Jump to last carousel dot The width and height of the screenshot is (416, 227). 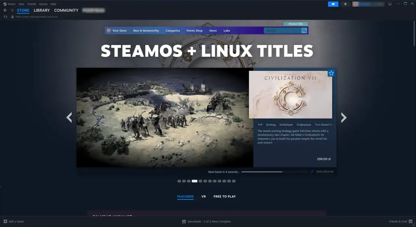pyautogui.click(x=234, y=181)
